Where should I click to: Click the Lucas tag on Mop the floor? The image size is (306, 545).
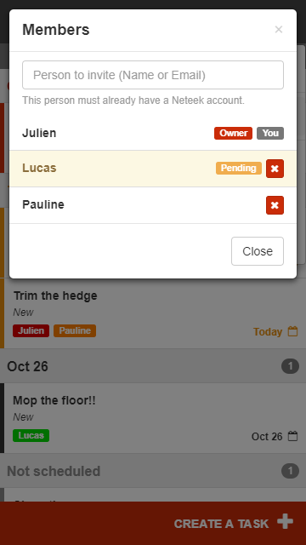[31, 435]
